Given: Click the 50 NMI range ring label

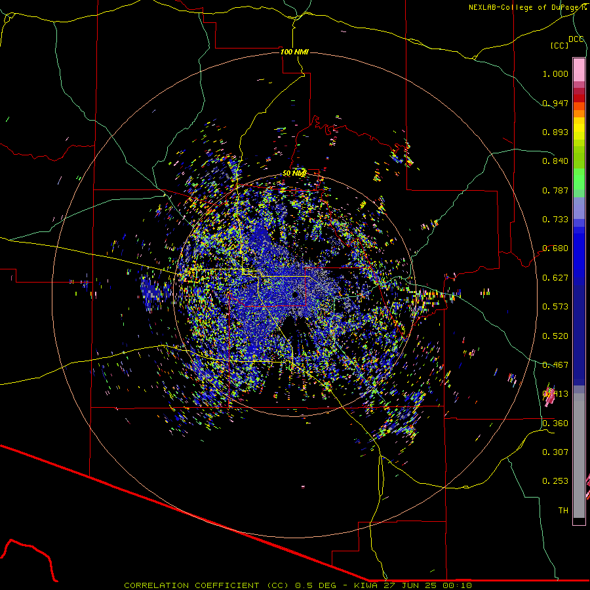Looking at the screenshot, I should (294, 173).
